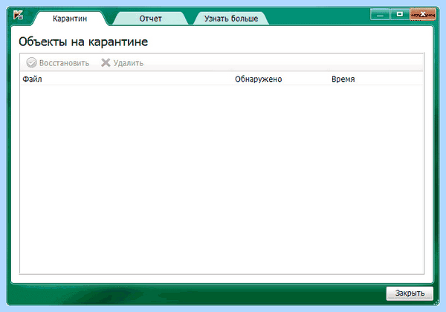Click the Закрыть button
446x312 pixels.
click(410, 293)
